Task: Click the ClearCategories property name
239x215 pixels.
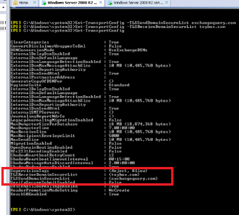Action: (30, 42)
